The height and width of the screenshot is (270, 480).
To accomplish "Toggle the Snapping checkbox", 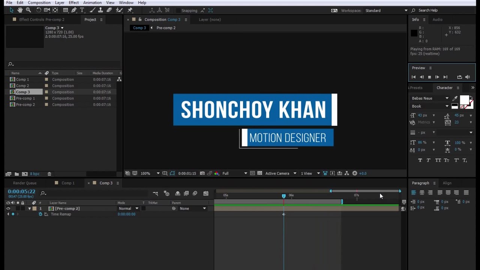I will click(178, 10).
